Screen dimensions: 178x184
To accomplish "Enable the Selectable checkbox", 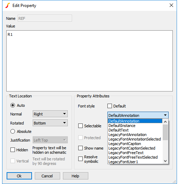I will 80,126.
